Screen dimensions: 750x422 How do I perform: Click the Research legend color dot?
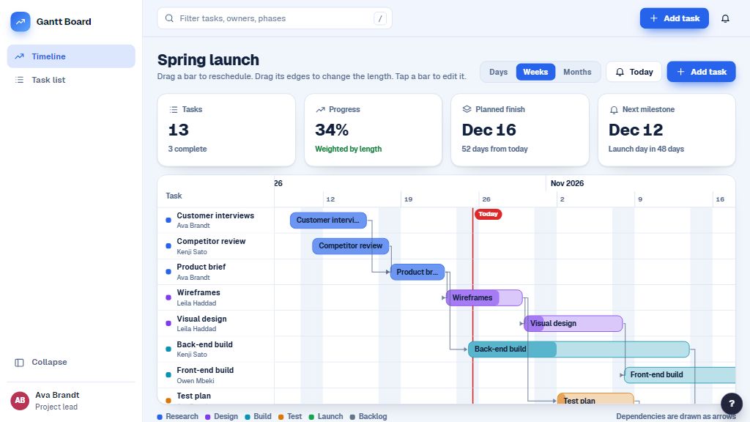point(160,417)
